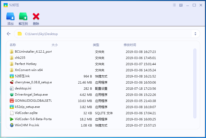
Task: Click the date "2019-03-06 17:45:01"
Action: click(x=141, y=58)
